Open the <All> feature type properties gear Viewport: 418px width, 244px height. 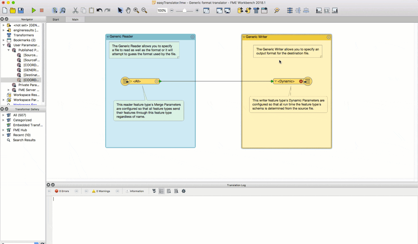point(156,81)
